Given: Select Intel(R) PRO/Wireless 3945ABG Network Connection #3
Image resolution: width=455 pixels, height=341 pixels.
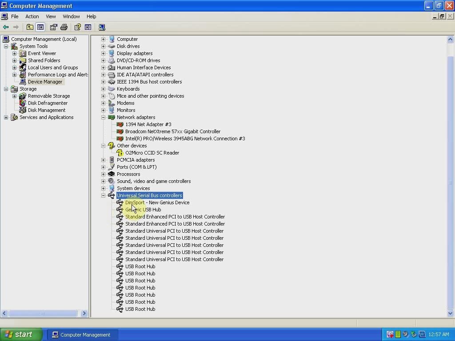Looking at the screenshot, I should (x=185, y=139).
